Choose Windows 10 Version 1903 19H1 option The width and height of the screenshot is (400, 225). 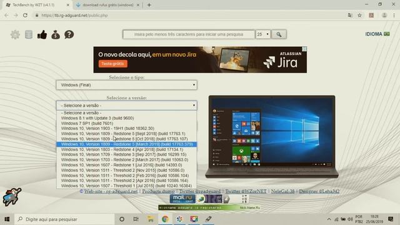coord(126,128)
